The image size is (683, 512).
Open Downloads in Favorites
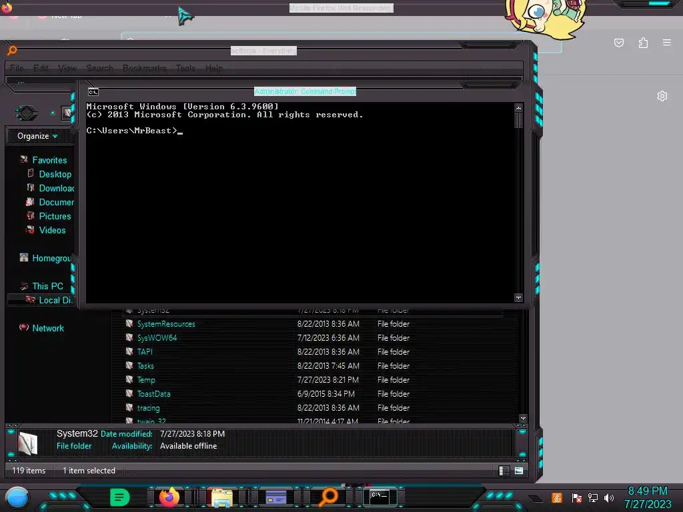[57, 188]
